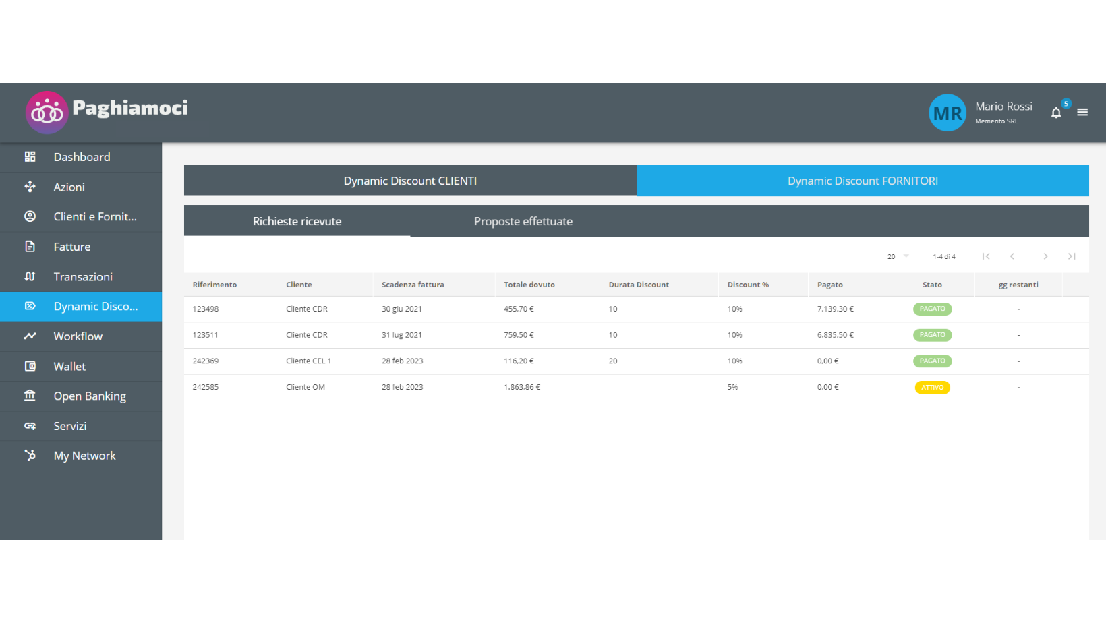Open row with Riferimento 242369
Screen dimensions: 1106x623
coord(206,361)
